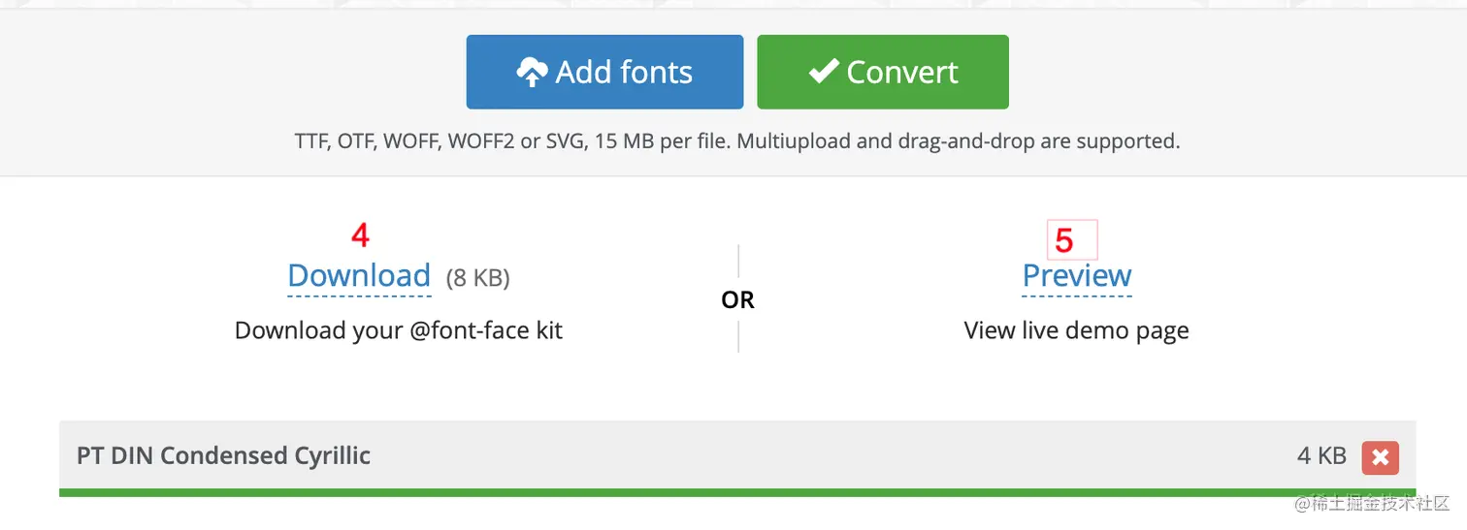The image size is (1467, 530).
Task: Click the (8 KB) size text beside Download
Action: click(x=477, y=278)
